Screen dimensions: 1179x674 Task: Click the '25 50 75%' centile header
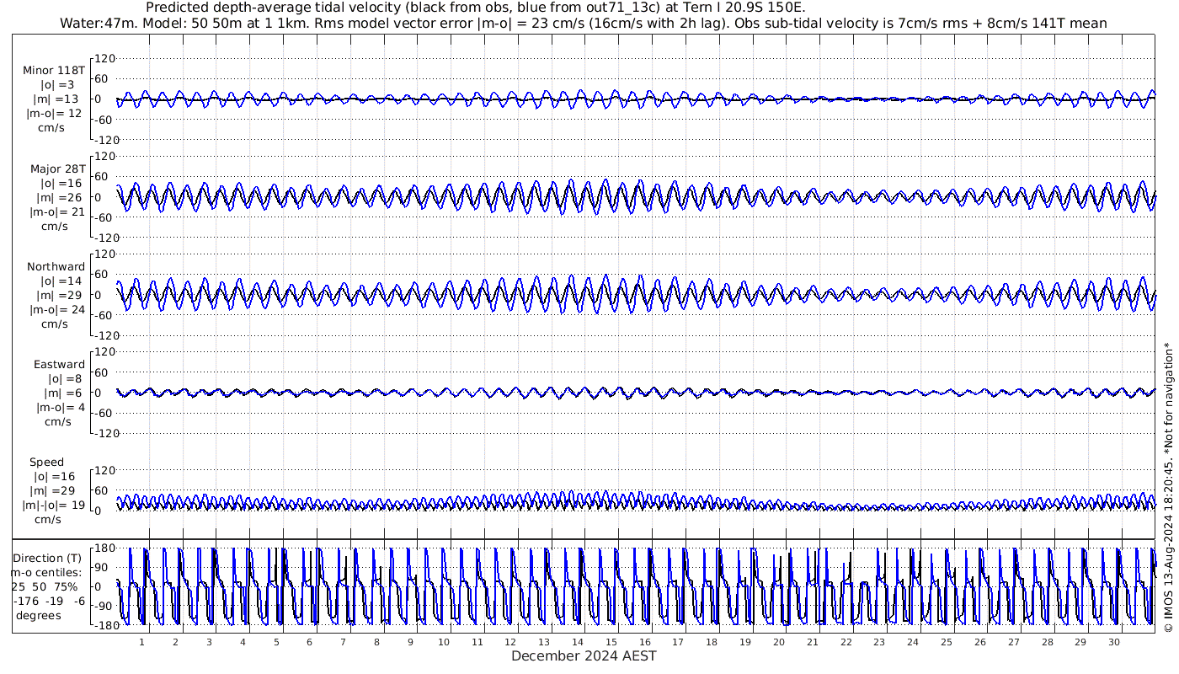[x=45, y=586]
